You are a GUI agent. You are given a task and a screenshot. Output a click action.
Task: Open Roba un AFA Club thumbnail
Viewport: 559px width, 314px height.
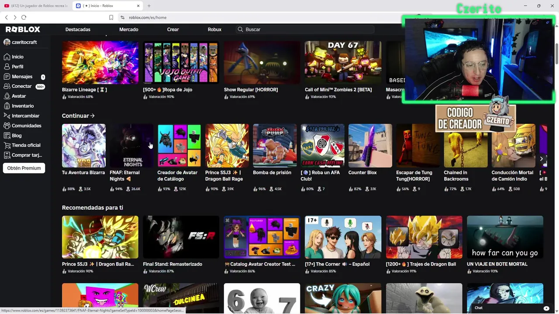tap(322, 146)
